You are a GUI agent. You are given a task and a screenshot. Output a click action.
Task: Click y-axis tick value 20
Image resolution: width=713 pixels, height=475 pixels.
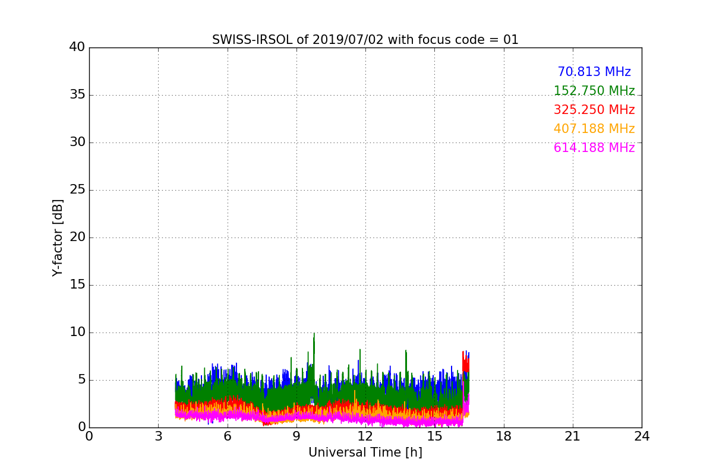77,237
